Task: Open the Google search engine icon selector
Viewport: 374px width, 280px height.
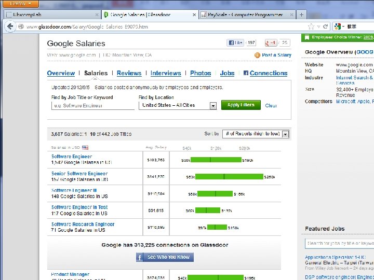Action: tap(339, 26)
